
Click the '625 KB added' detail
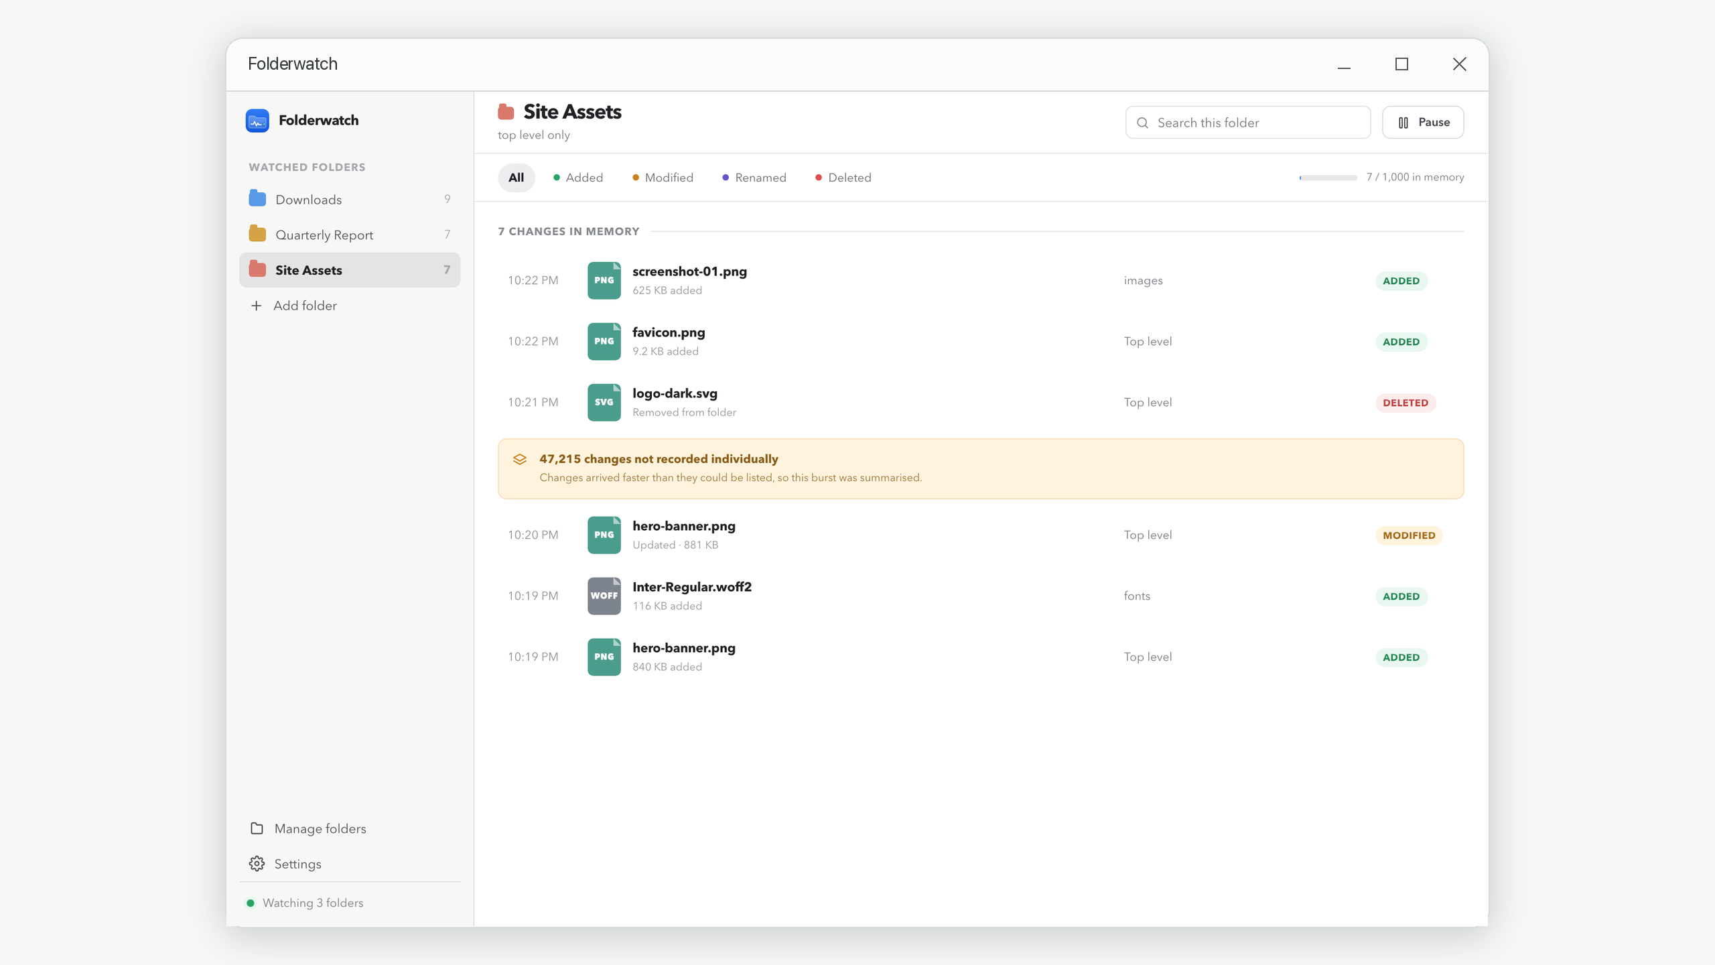tap(667, 290)
